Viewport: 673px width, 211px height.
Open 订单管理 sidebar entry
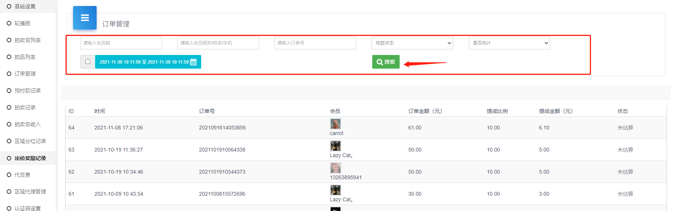tap(25, 74)
